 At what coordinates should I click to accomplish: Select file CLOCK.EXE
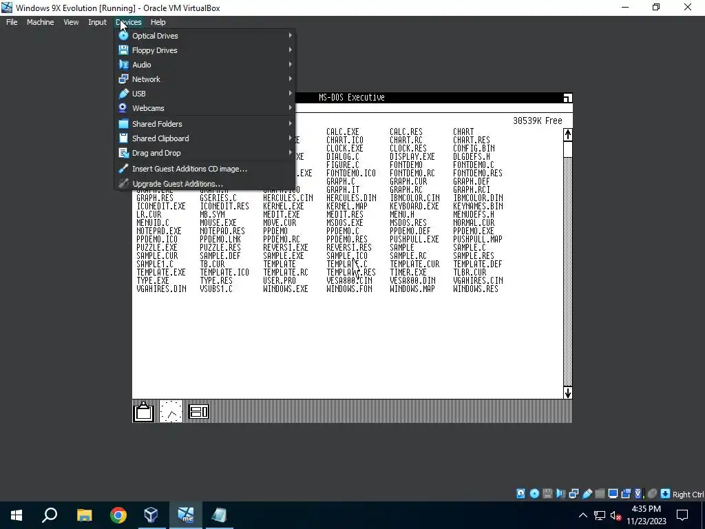tap(344, 149)
